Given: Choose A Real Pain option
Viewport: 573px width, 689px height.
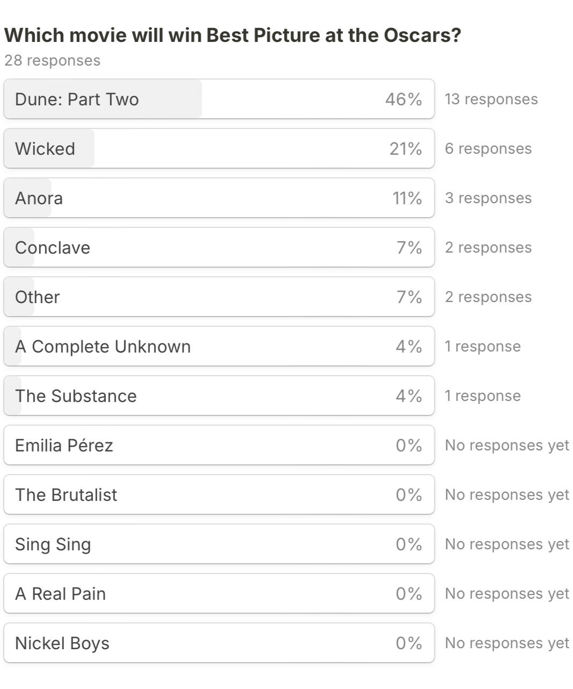Looking at the screenshot, I should [219, 594].
